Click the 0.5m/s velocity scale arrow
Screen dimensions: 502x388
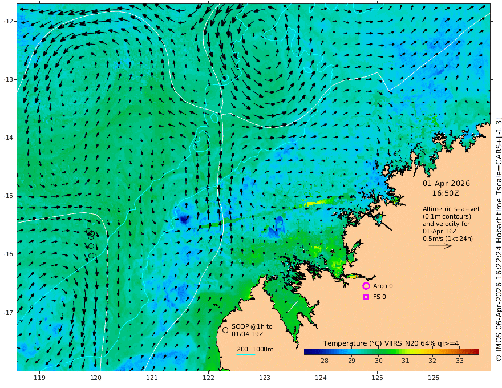[x=440, y=246]
